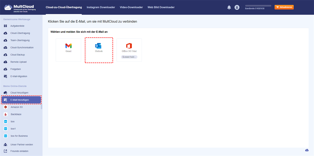Click the Cloud Backup sidebar icon
The width and height of the screenshot is (314, 156).
5,55
